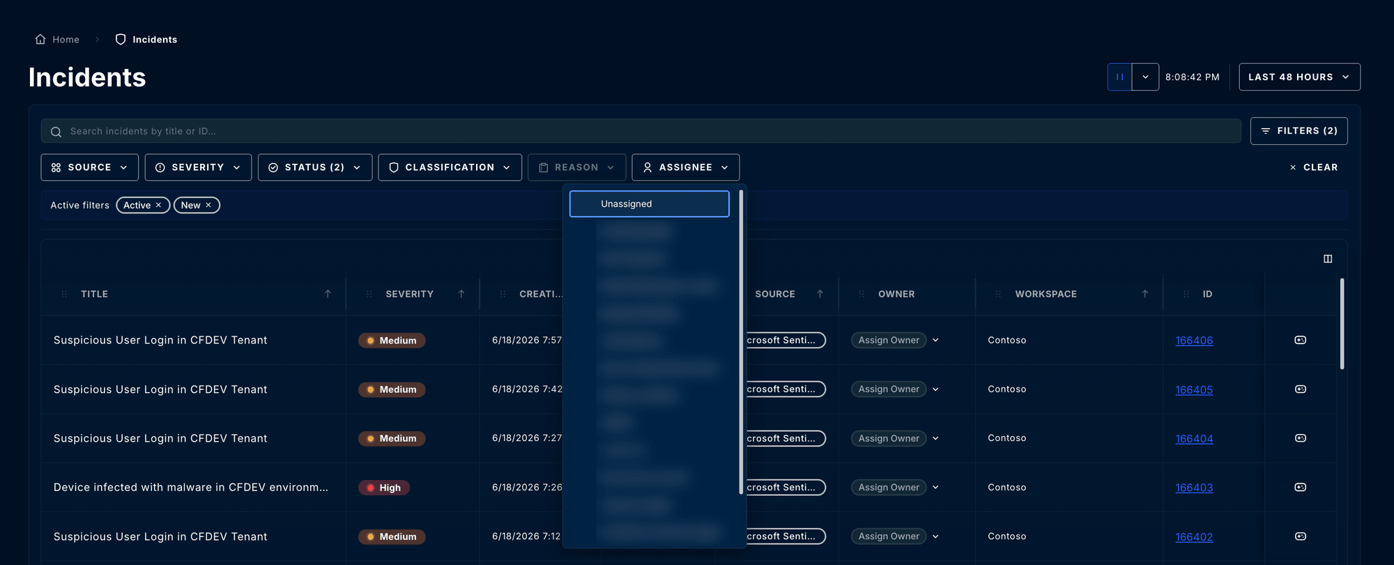Sort by Severity using its arrow icon
The image size is (1394, 565).
click(x=461, y=294)
